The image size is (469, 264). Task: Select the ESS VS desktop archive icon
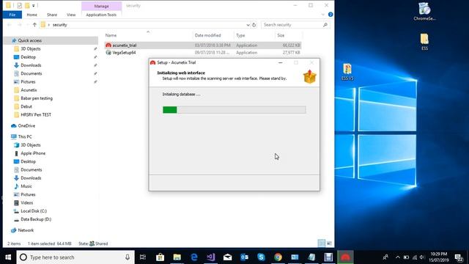pos(347,72)
